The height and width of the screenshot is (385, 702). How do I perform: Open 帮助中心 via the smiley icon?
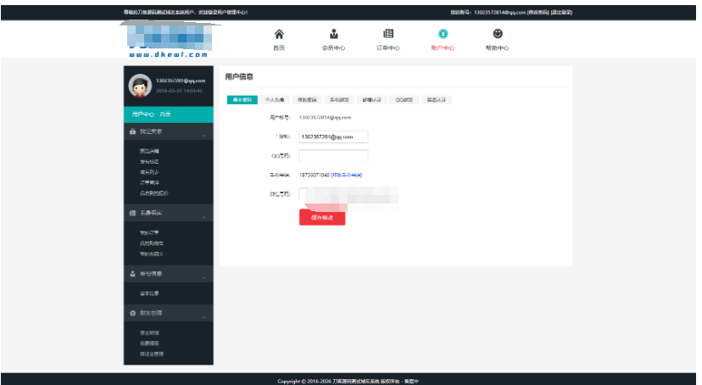[x=498, y=34]
